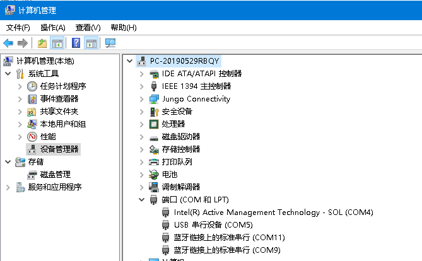This screenshot has width=422, height=261.
Task: Open the 文件(F) menu
Action: coord(18,28)
